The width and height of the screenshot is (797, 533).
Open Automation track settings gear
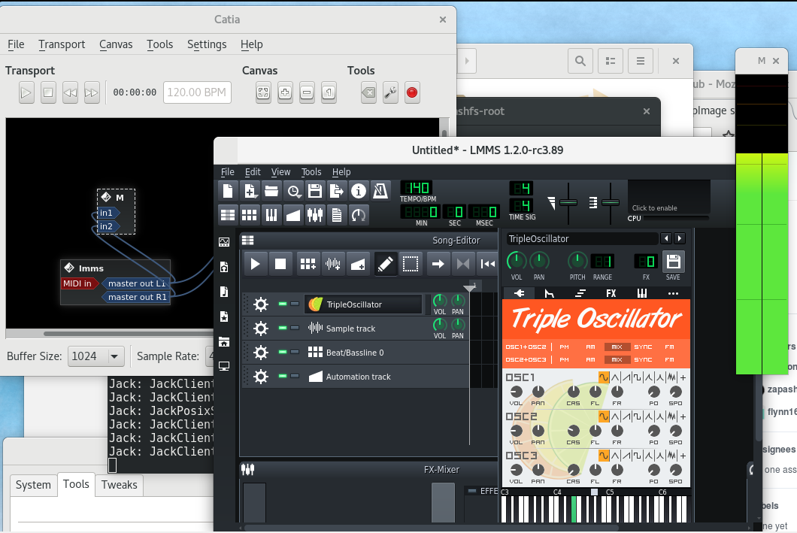click(261, 377)
